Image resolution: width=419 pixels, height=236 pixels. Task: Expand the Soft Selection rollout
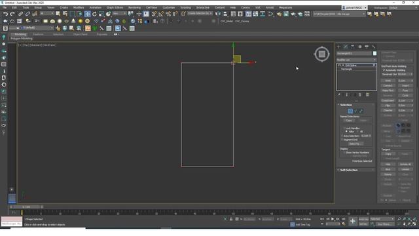(x=349, y=170)
